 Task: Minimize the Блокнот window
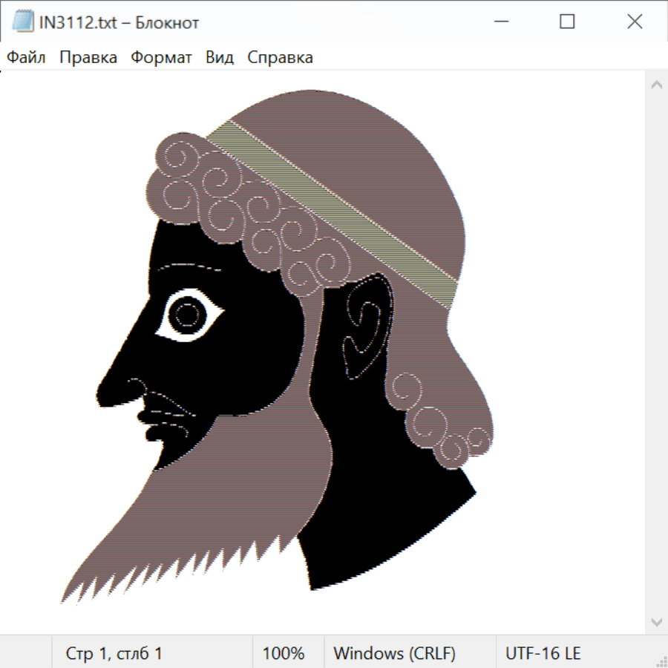tap(500, 22)
